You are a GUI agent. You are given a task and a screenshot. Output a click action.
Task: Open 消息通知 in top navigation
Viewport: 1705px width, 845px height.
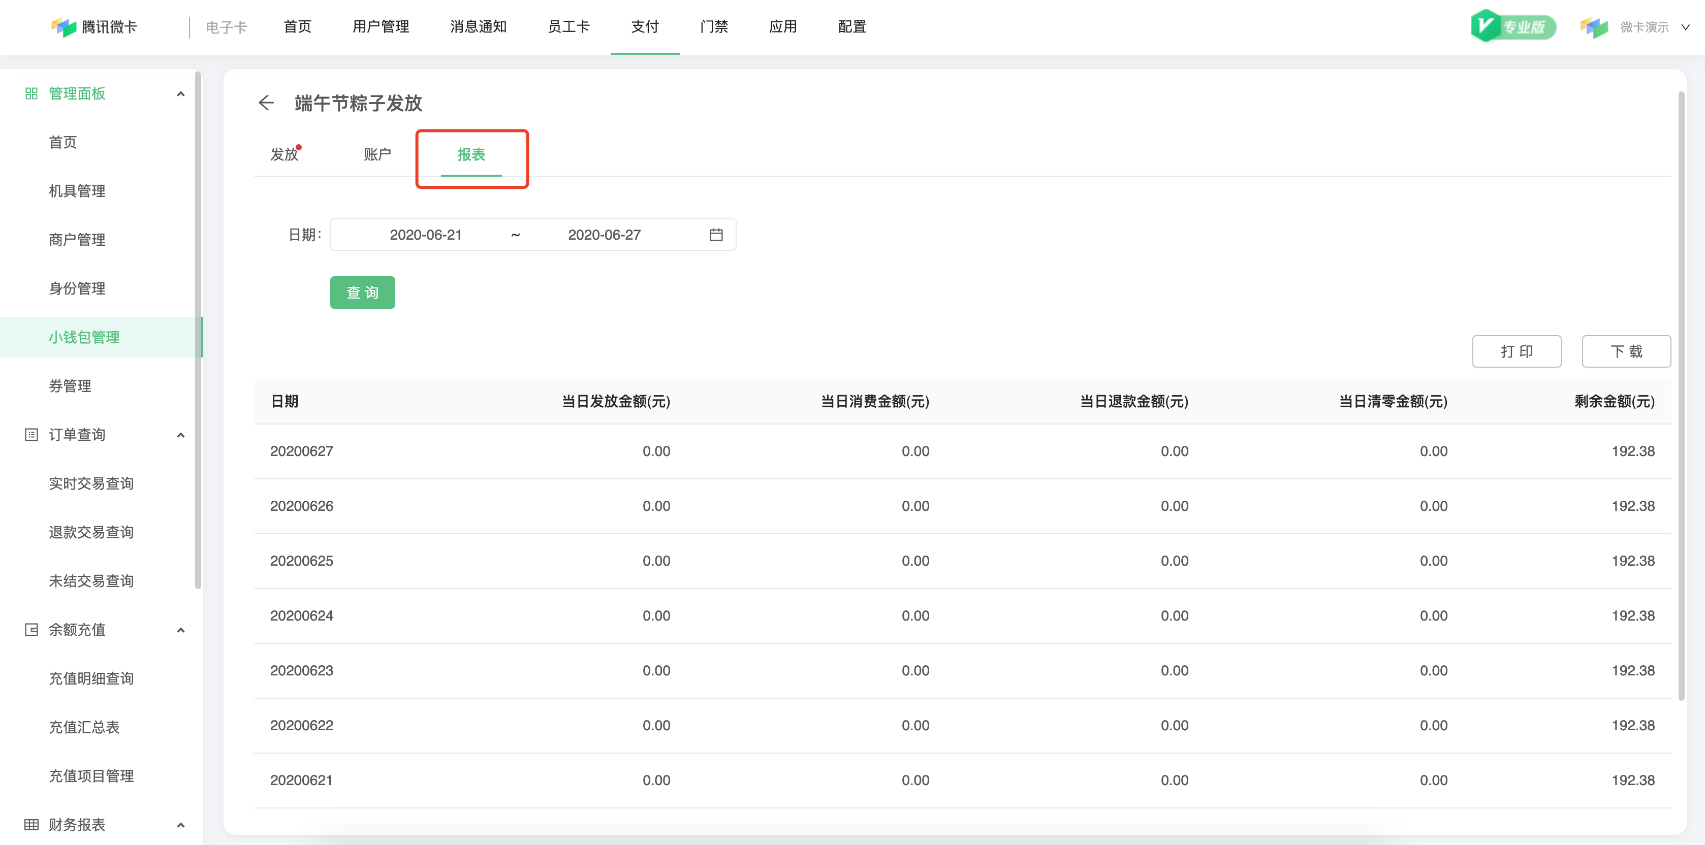pyautogui.click(x=479, y=27)
